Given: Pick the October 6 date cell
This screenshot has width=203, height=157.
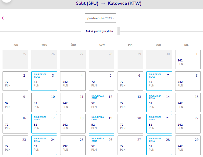Looking at the screenshot, I should click(130, 81).
